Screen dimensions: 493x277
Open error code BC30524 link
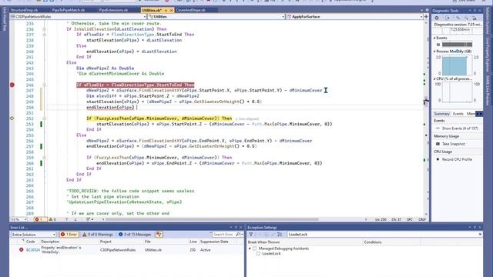[x=32, y=250]
